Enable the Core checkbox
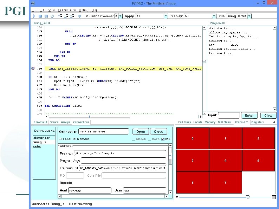The width and height of the screenshot is (279, 209). click(149, 139)
